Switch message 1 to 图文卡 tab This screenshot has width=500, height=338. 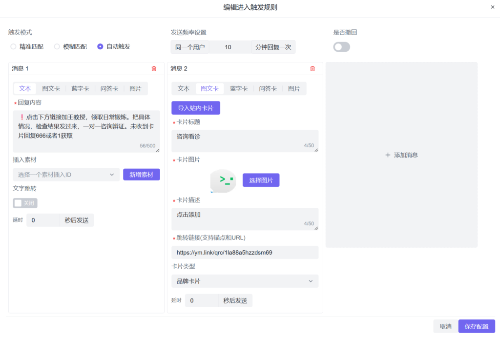(51, 89)
